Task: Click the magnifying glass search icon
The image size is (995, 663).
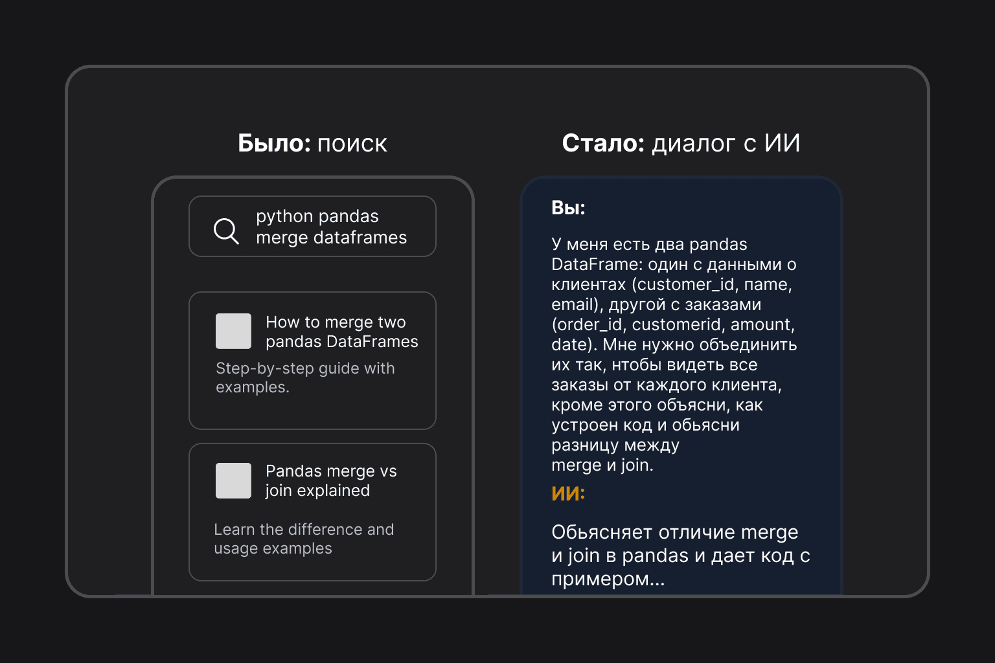Action: (226, 230)
